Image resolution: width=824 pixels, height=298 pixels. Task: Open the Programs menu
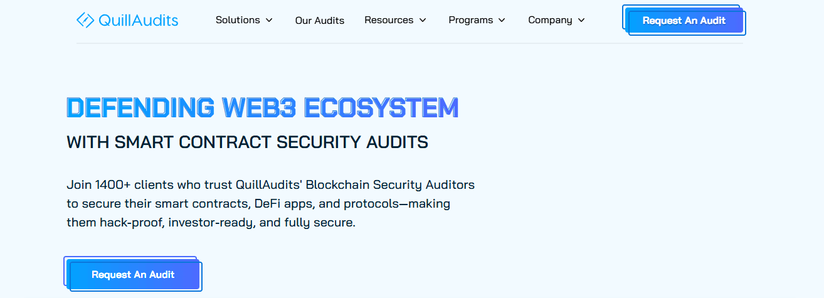click(477, 20)
